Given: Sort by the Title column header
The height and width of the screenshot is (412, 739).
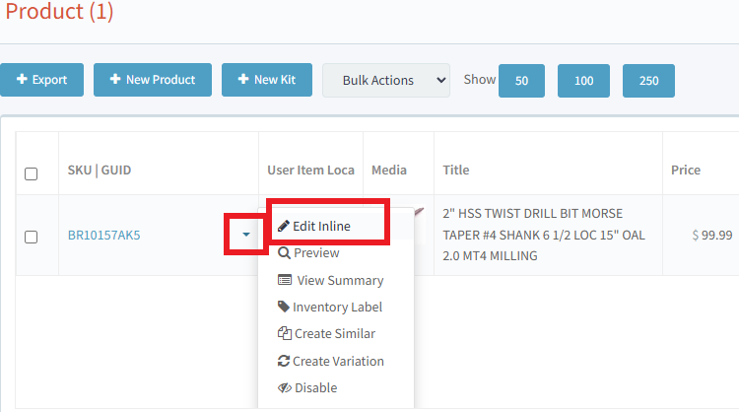Looking at the screenshot, I should (456, 170).
